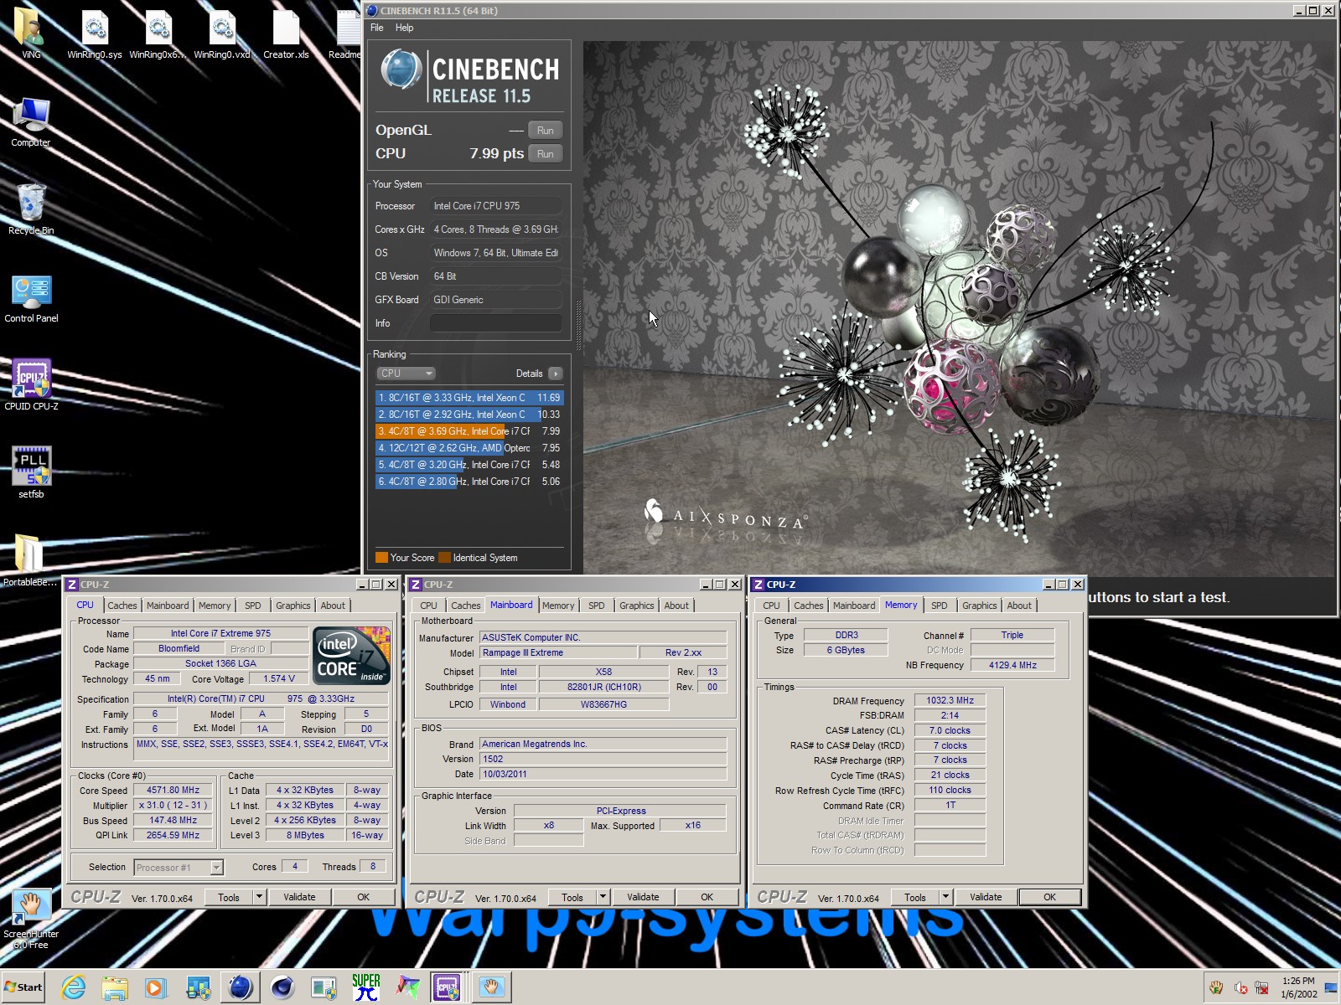Expand ranking Details arrow
Screen dimensions: 1341x1005
coord(556,374)
